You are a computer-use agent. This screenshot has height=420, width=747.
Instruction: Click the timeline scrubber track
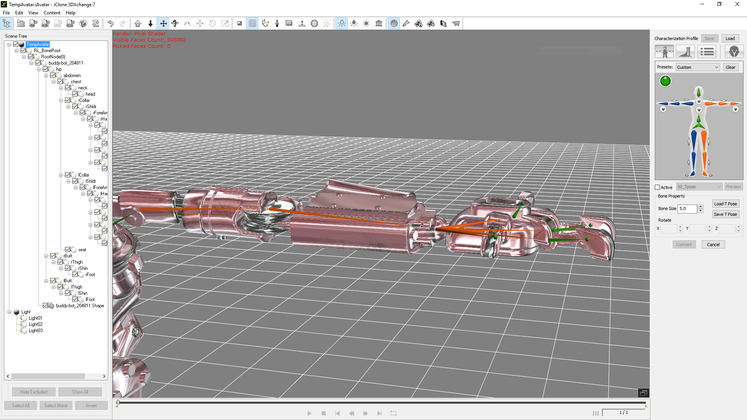[x=382, y=403]
